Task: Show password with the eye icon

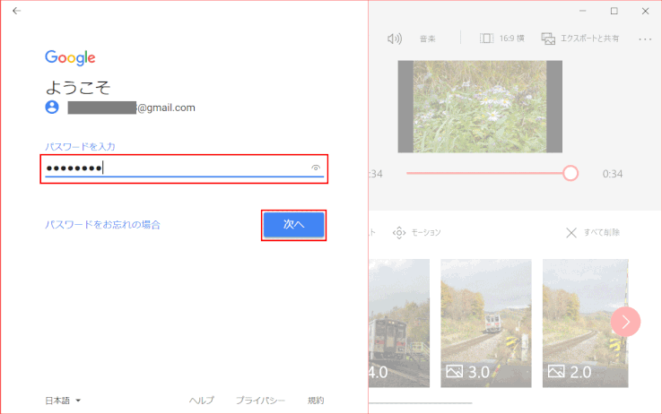Action: (316, 168)
